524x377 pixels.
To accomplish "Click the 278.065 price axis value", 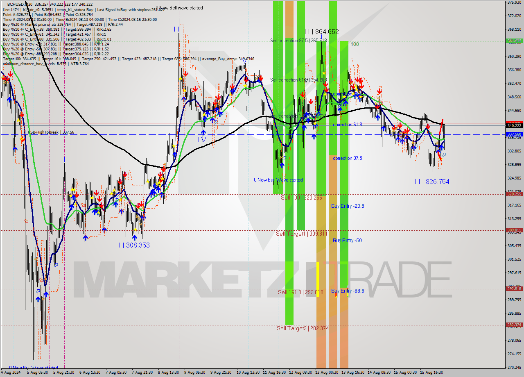I will coord(515,341).
